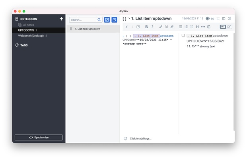This screenshot has height=159, width=247.
Task: Insert a checkbox list
Action: pos(192,27)
